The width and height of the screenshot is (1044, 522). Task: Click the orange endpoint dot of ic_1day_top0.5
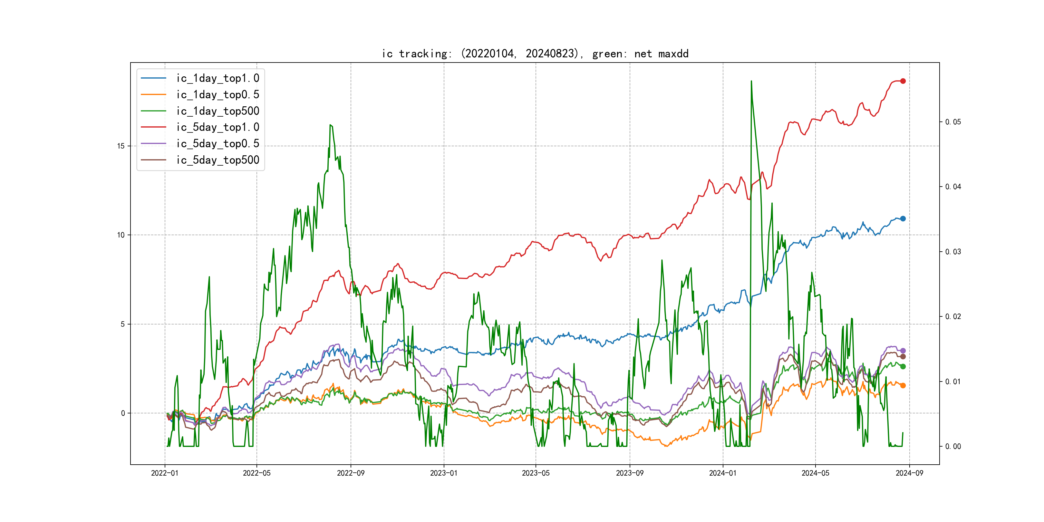click(x=903, y=385)
